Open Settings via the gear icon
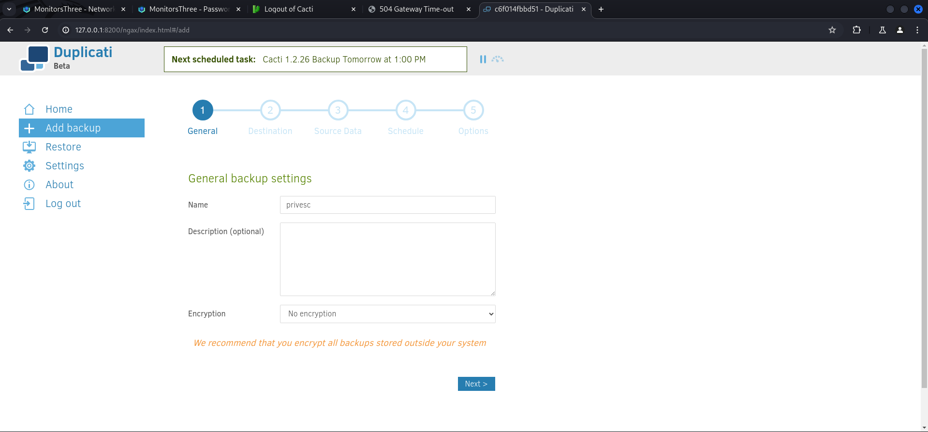 click(x=29, y=166)
